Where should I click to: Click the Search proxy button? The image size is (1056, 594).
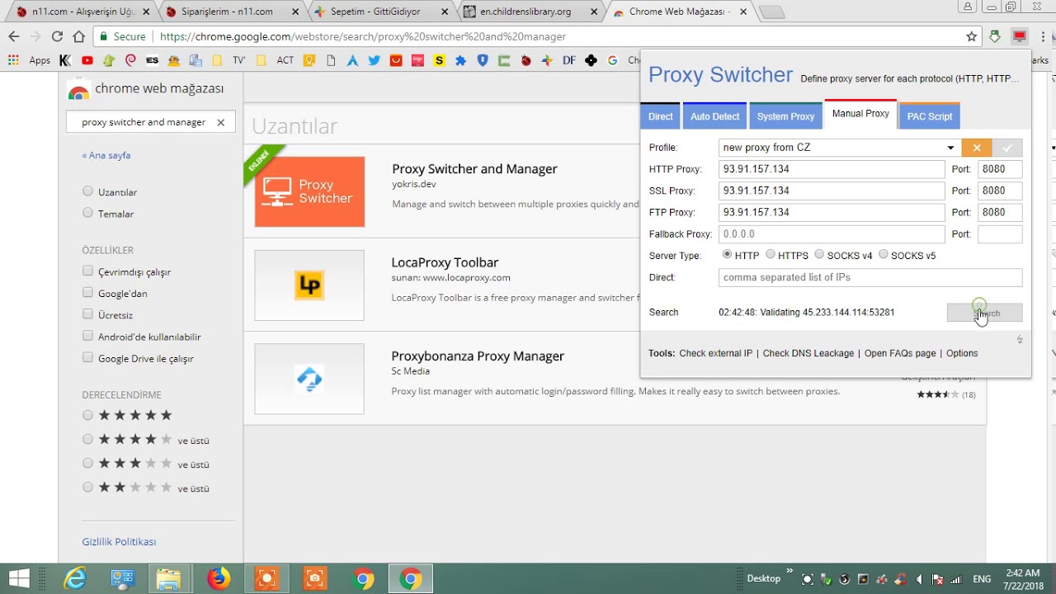[984, 313]
